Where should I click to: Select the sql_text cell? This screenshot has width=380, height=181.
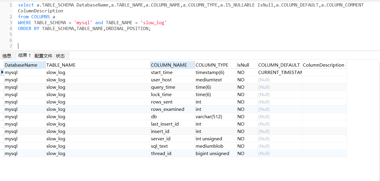coord(173,146)
